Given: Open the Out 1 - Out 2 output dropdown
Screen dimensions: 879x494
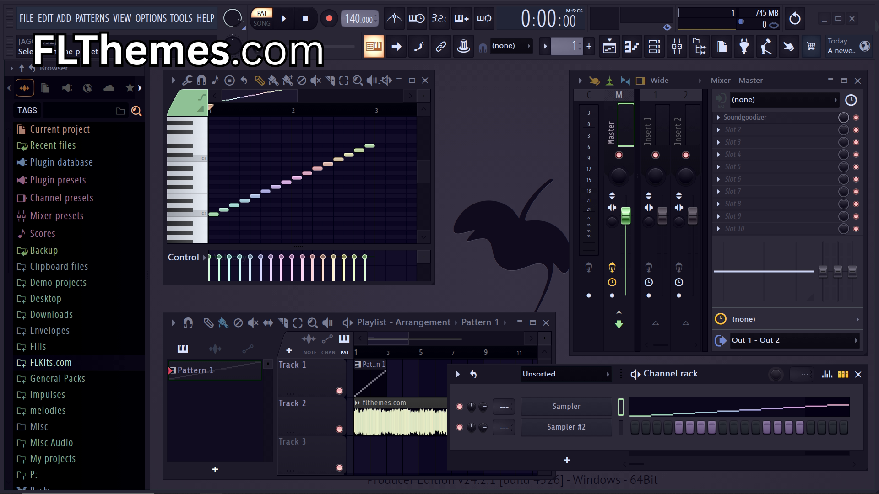Looking at the screenshot, I should pos(794,340).
